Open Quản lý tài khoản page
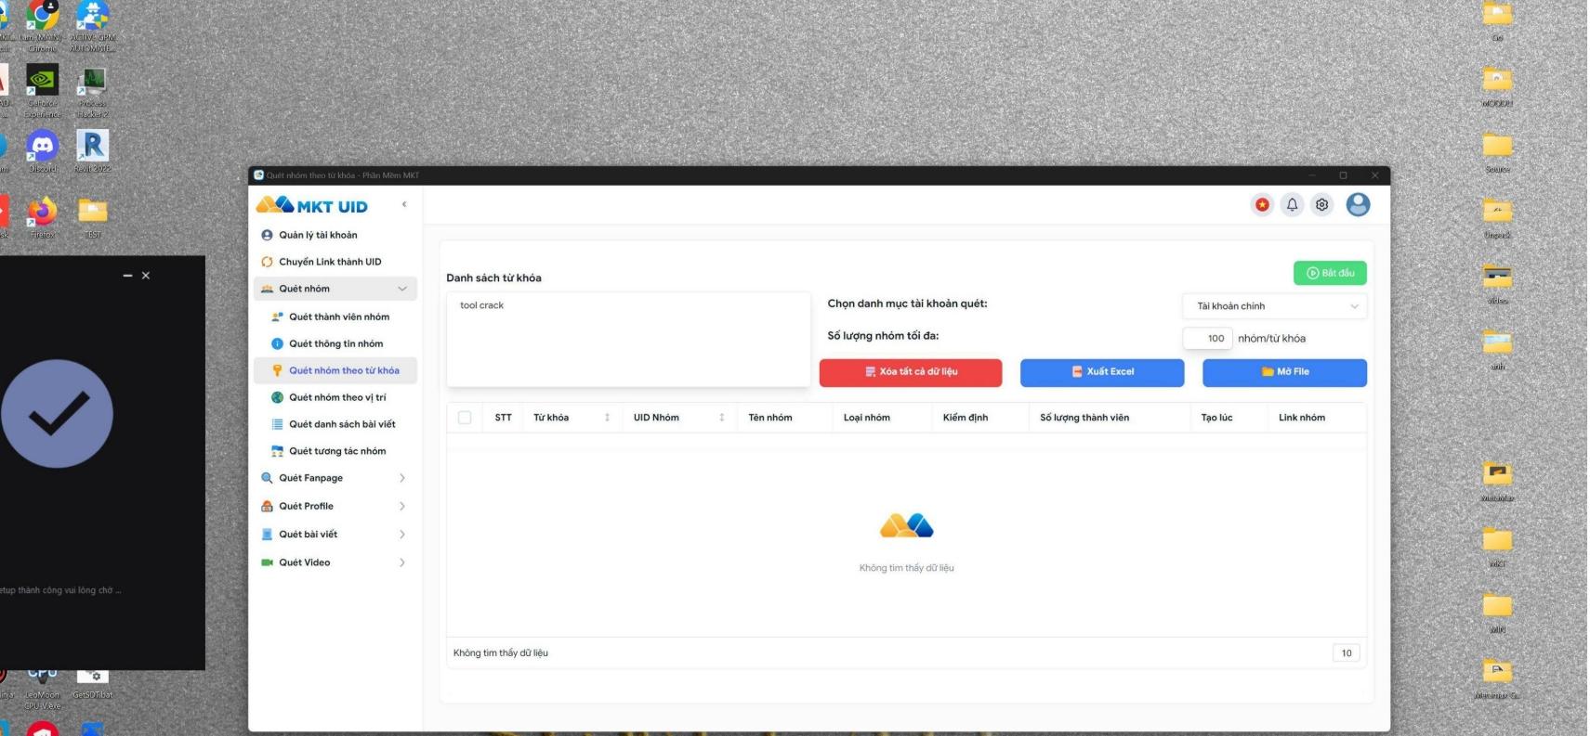 click(318, 235)
